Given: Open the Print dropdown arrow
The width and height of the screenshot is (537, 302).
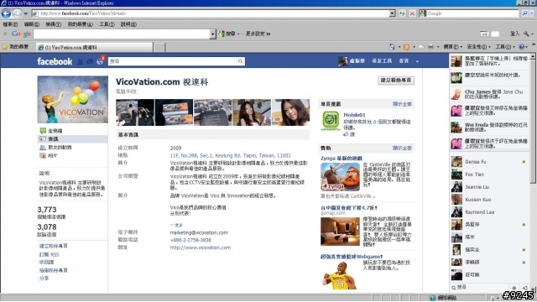Looking at the screenshot, I should pos(438,47).
